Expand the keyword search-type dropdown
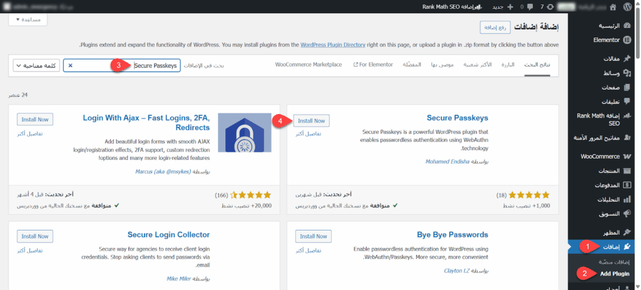This screenshot has width=641, height=290. pos(36,65)
